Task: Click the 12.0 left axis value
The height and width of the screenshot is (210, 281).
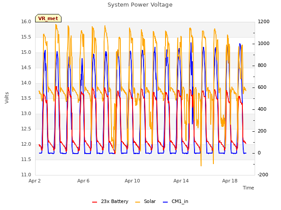Action: 26,144
